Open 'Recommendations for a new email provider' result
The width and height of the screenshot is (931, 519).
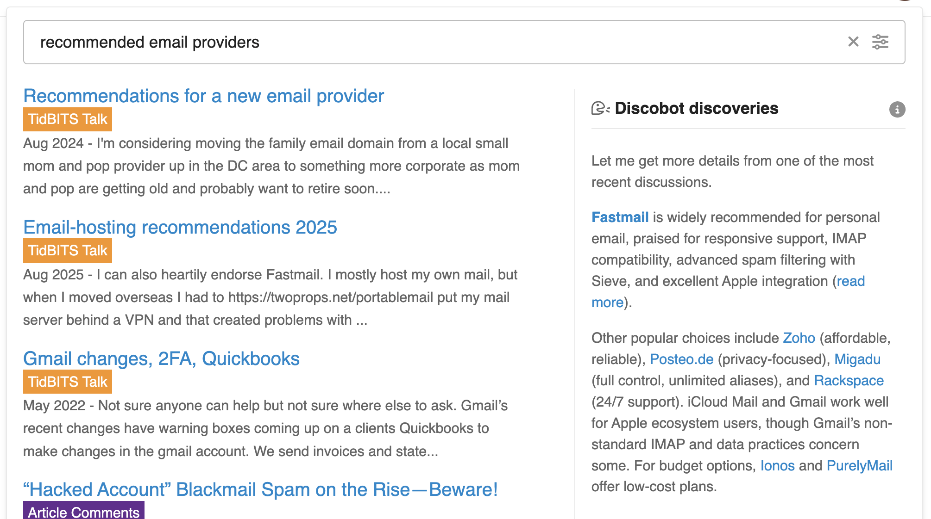204,96
